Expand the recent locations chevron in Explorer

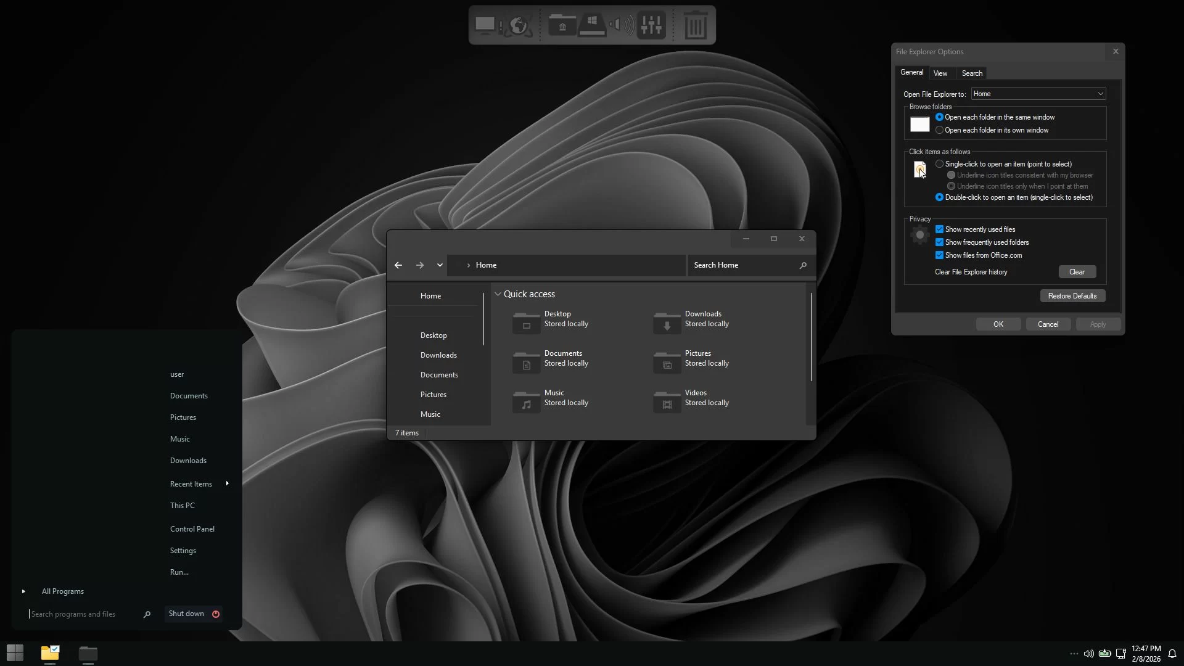click(x=440, y=265)
